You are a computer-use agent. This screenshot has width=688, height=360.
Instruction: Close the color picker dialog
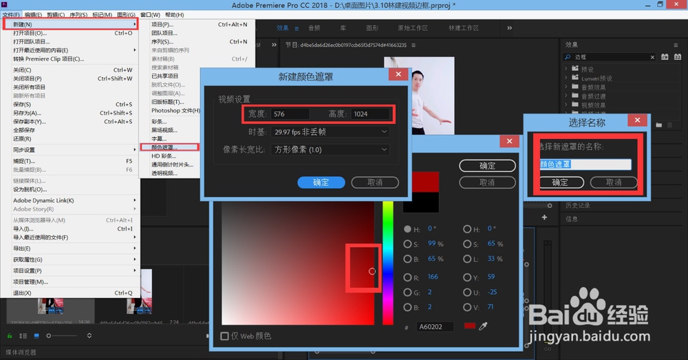click(509, 141)
